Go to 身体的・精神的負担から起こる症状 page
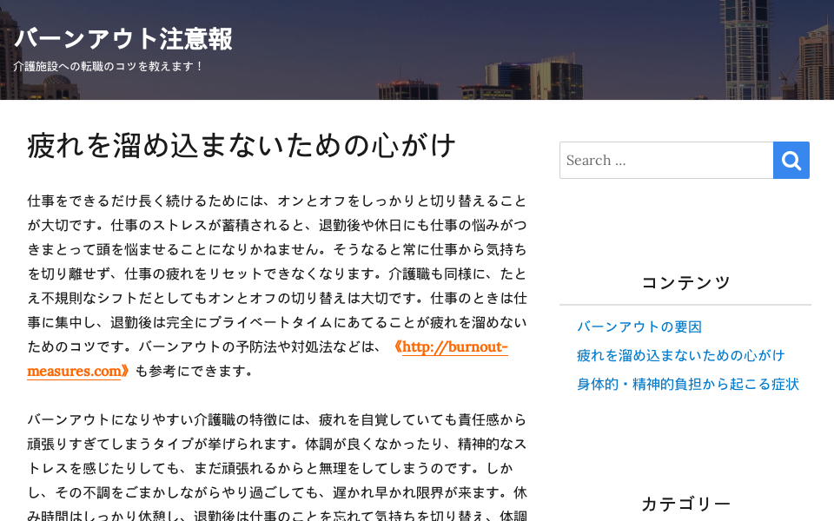Viewport: 834px width, 521px height. click(687, 384)
